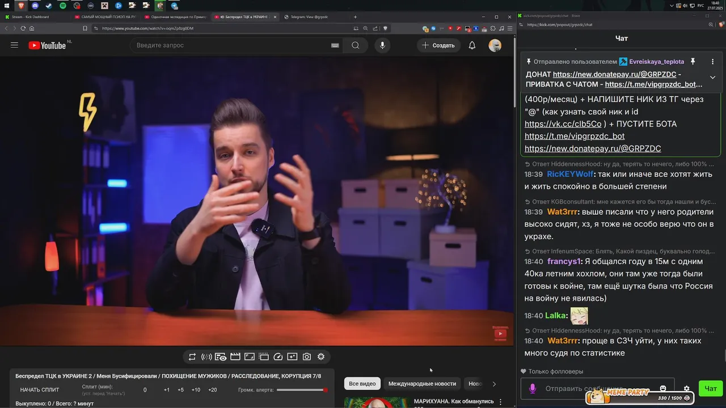Viewport: 726px width, 408px height.
Task: Unpin the message with the pin icon
Action: (x=693, y=61)
